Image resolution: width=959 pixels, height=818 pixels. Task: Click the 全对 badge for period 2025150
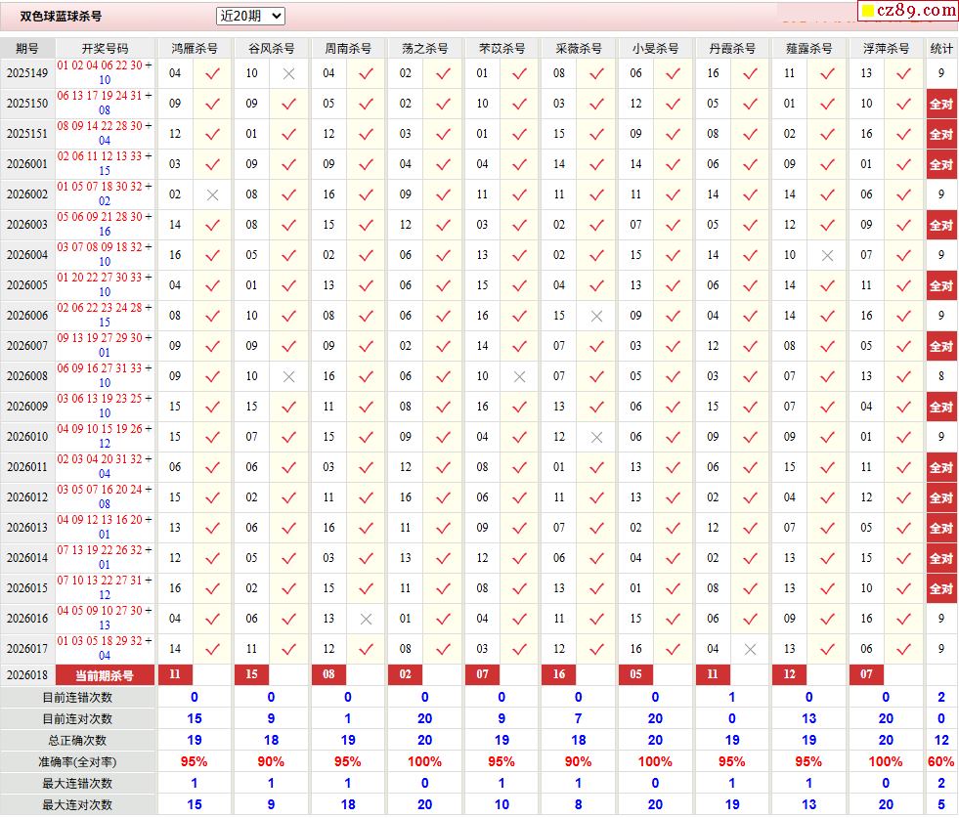tap(940, 104)
